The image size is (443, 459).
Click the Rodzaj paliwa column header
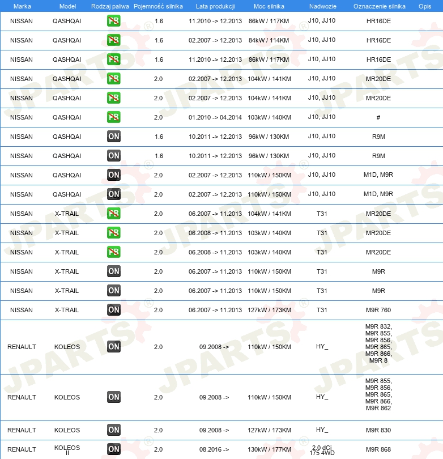click(x=110, y=6)
